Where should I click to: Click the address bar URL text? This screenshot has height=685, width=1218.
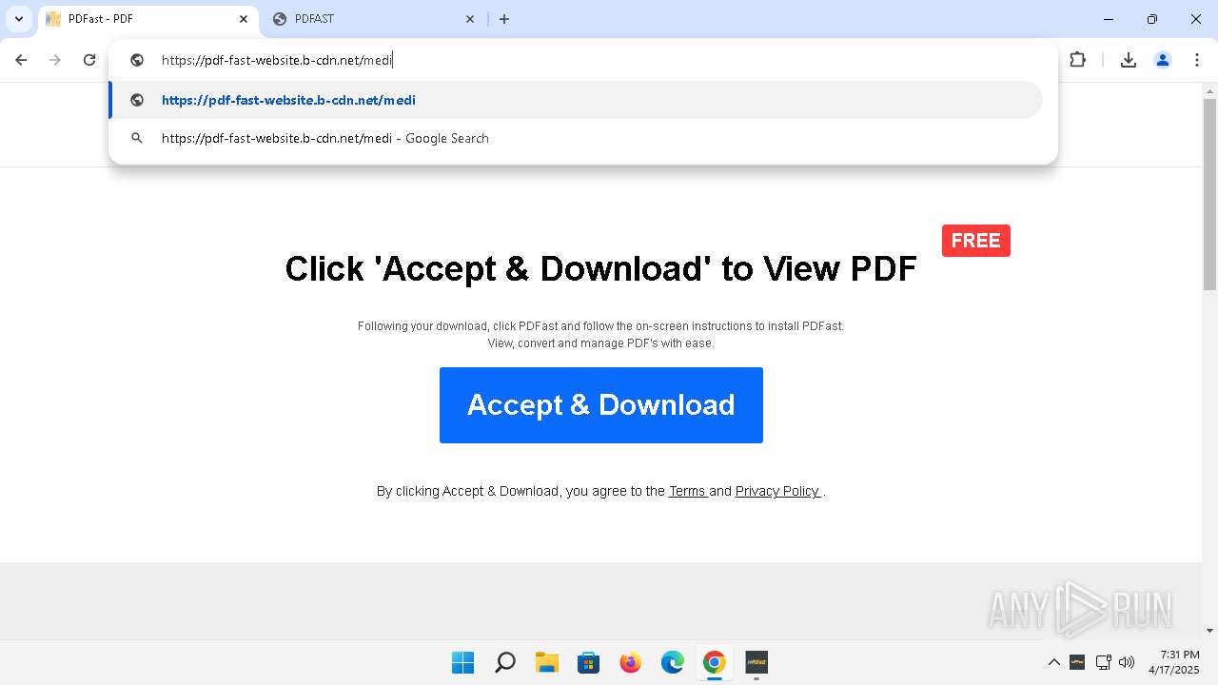tap(277, 60)
